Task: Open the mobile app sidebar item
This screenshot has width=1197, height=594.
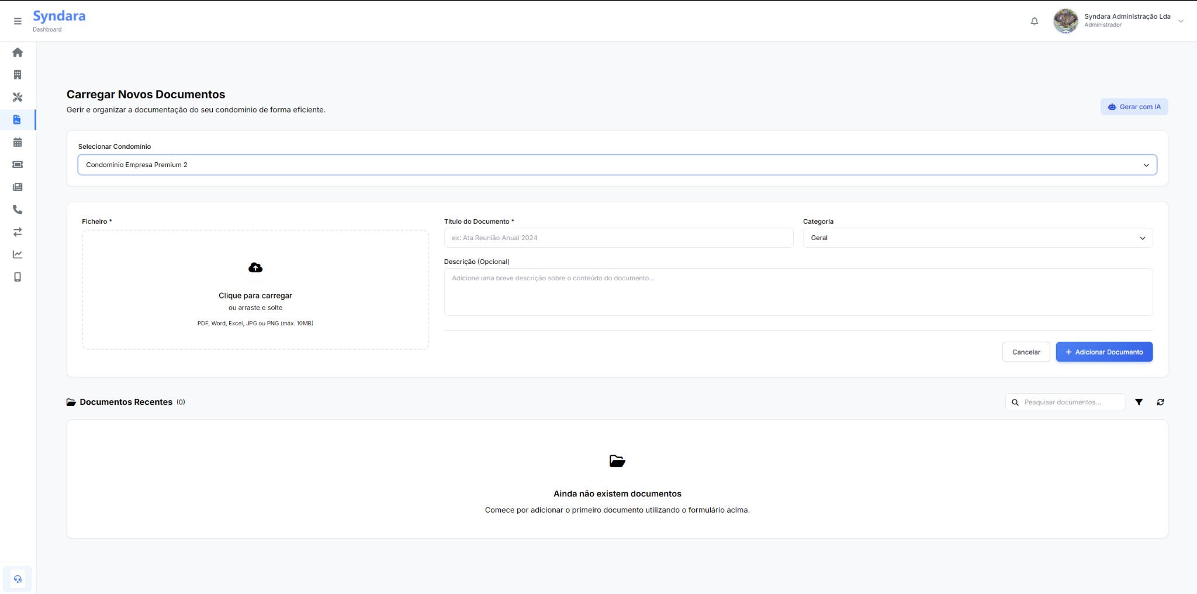Action: 18,277
